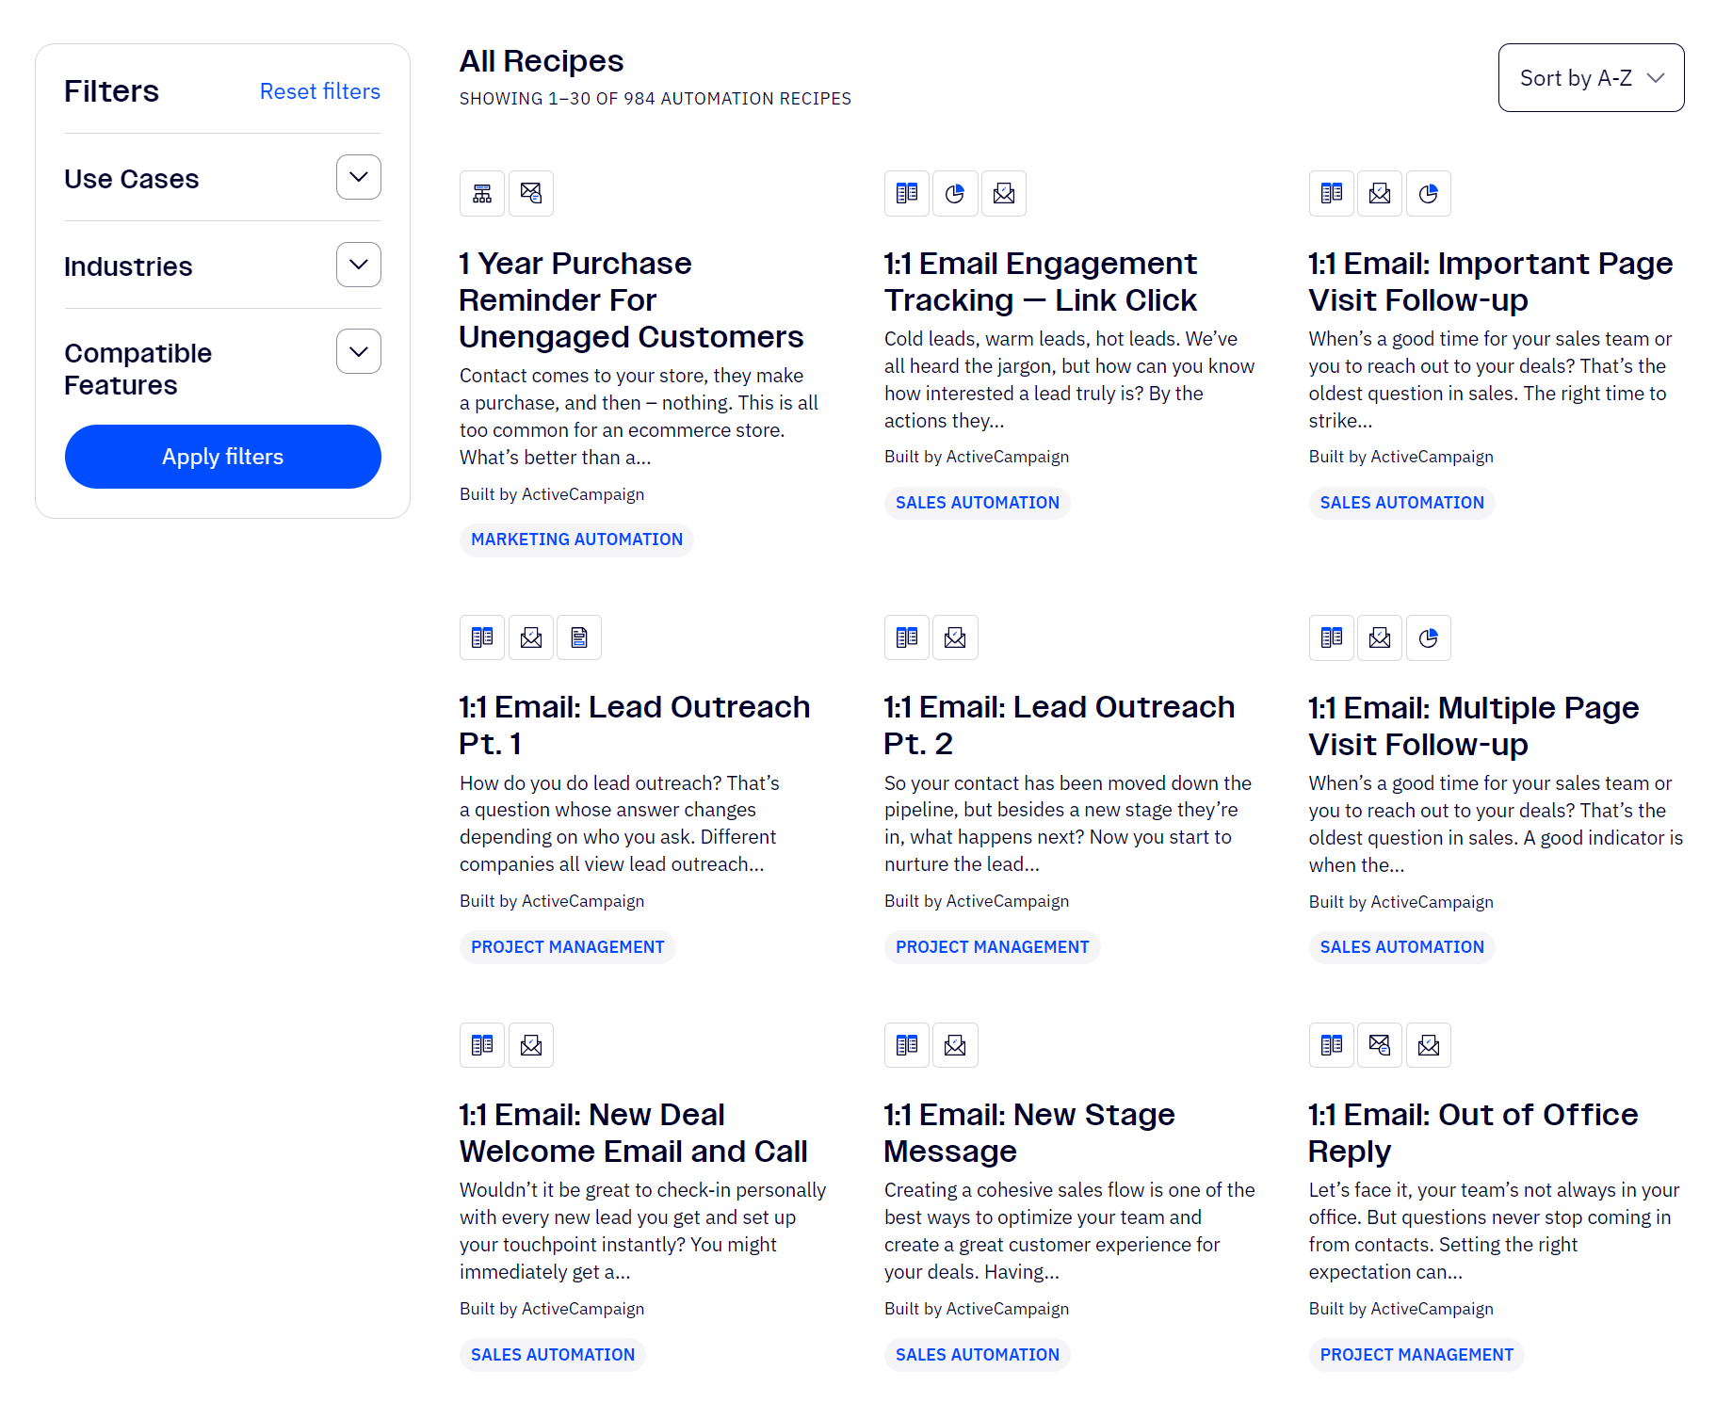Click the pipeline columns icon on Out of Office Reply card
Screen dimensions: 1732x1402
pyautogui.click(x=1332, y=1045)
